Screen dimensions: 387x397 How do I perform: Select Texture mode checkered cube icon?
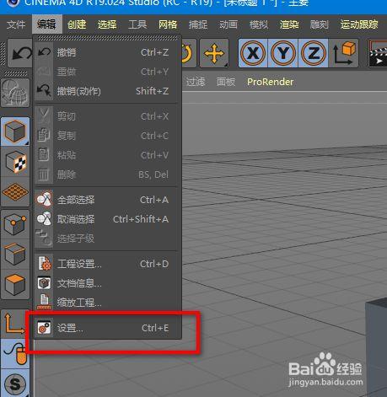pyautogui.click(x=15, y=162)
